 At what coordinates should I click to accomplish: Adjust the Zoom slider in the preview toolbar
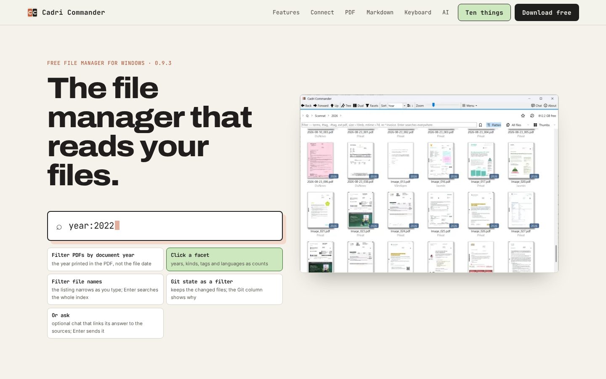click(443, 105)
